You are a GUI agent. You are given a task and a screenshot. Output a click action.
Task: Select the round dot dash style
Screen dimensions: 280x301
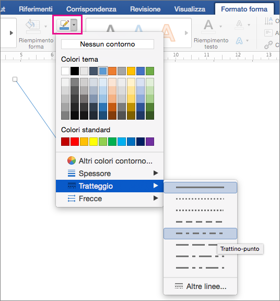[x=200, y=199]
